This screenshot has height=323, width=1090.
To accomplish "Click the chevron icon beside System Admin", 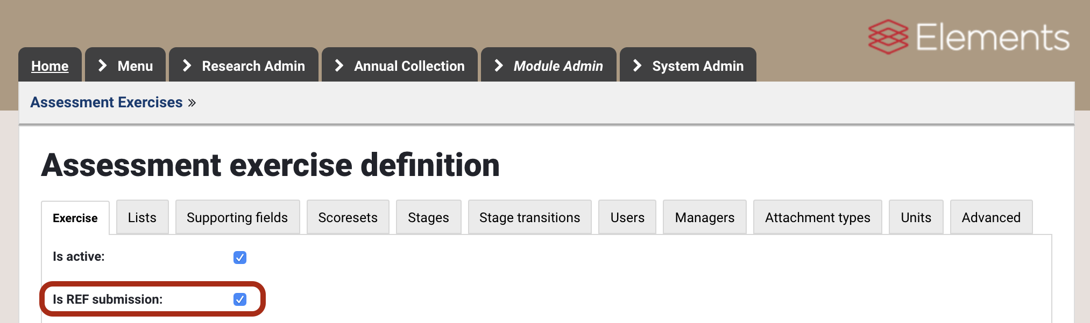I will click(x=637, y=65).
